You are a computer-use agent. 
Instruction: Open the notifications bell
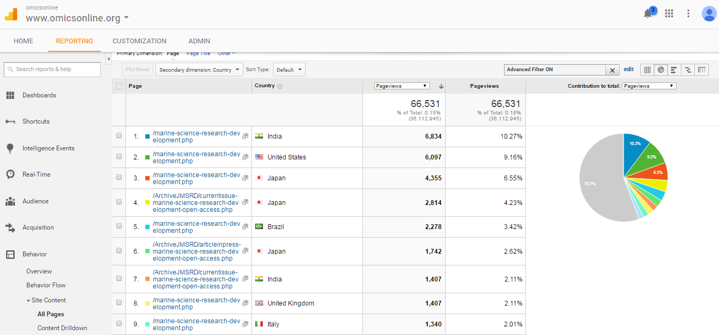pyautogui.click(x=648, y=14)
